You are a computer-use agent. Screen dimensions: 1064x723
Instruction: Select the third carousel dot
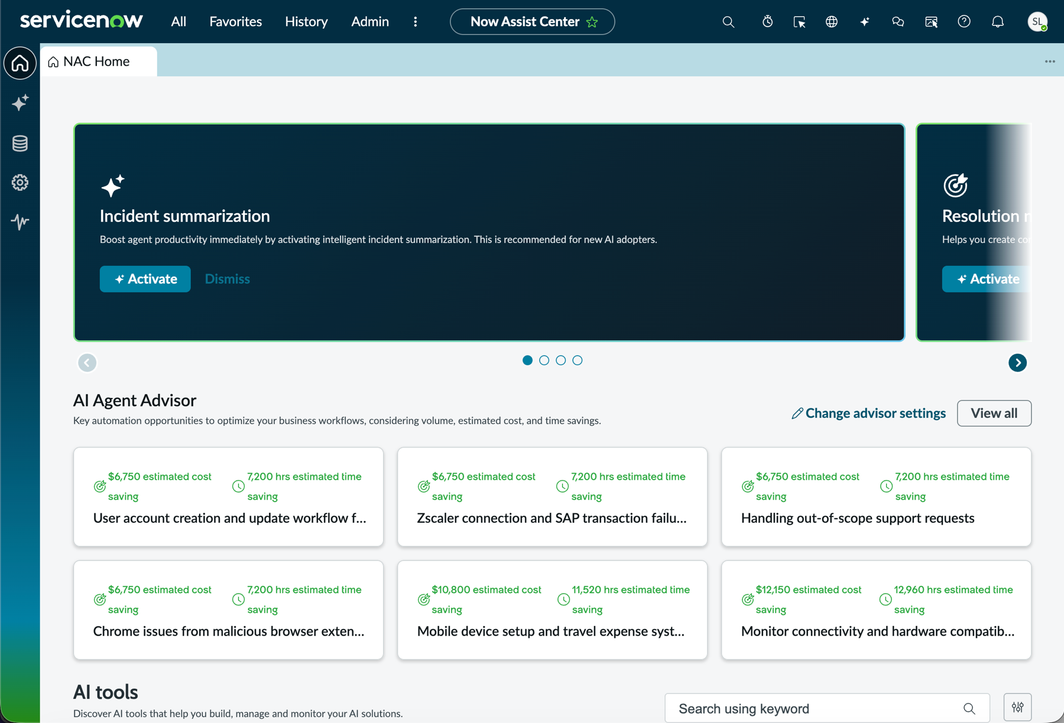(x=560, y=360)
